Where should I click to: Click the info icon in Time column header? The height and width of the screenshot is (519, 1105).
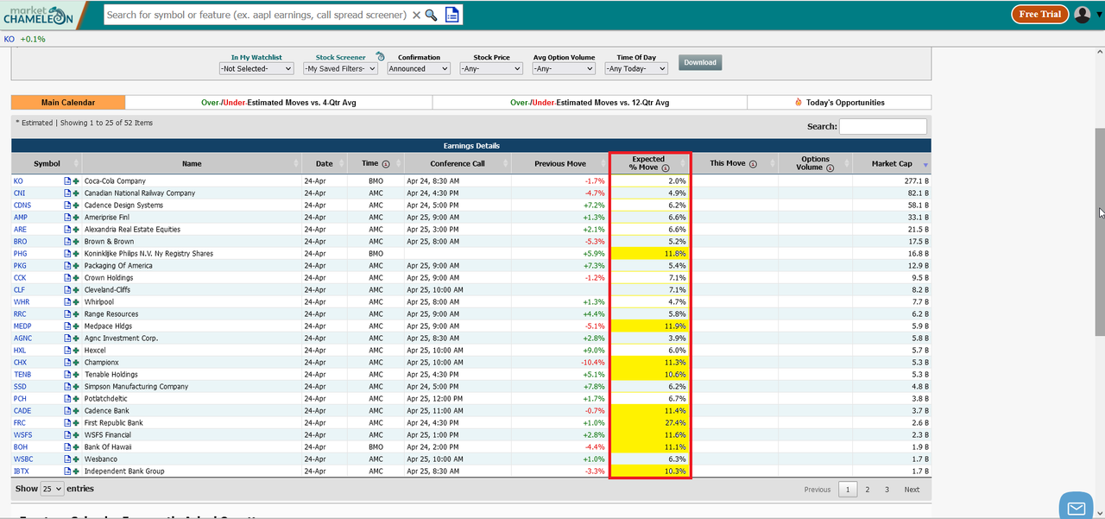coord(385,164)
